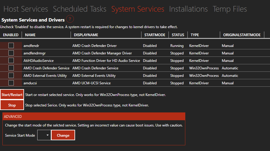Check the AtiHDAudioService Enabled box

(11, 61)
